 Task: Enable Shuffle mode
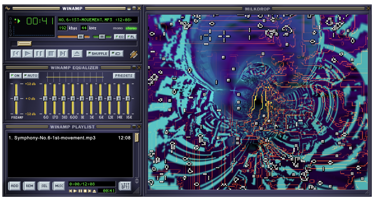(97, 54)
